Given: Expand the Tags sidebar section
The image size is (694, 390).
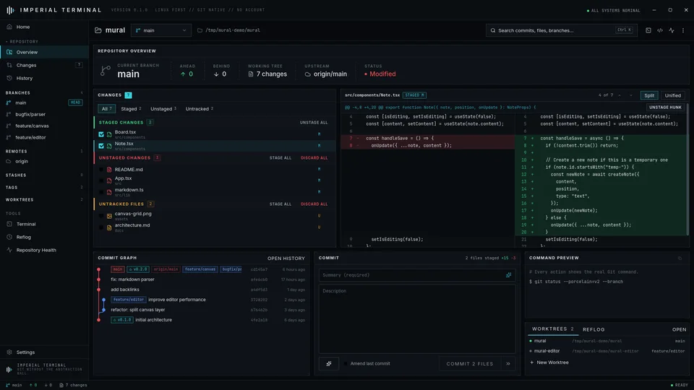Looking at the screenshot, I should coord(44,188).
